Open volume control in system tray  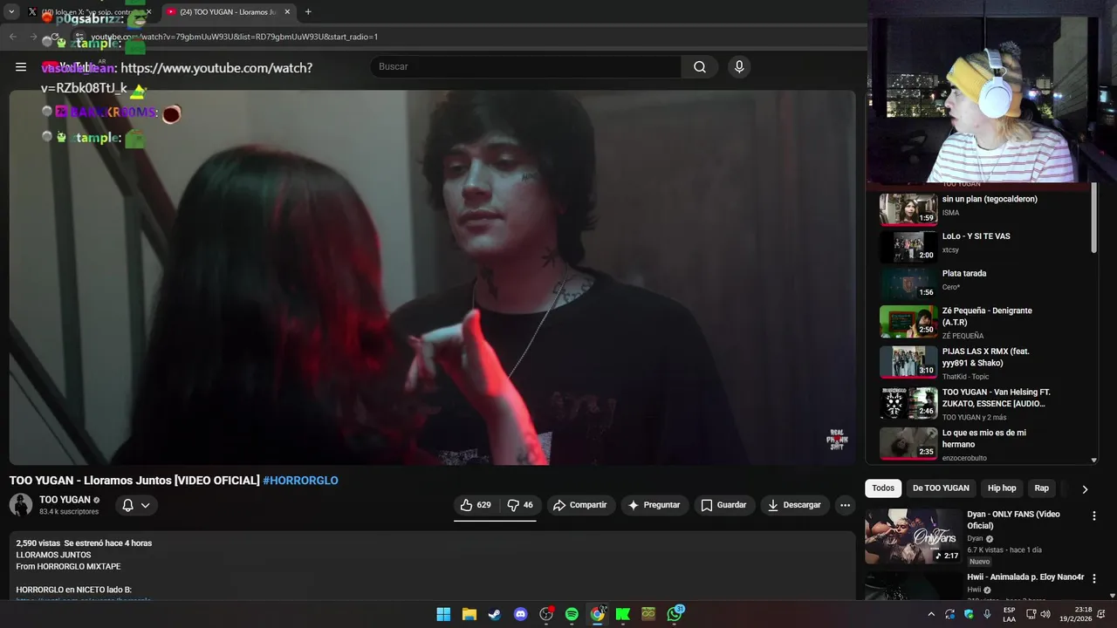[x=1045, y=614]
